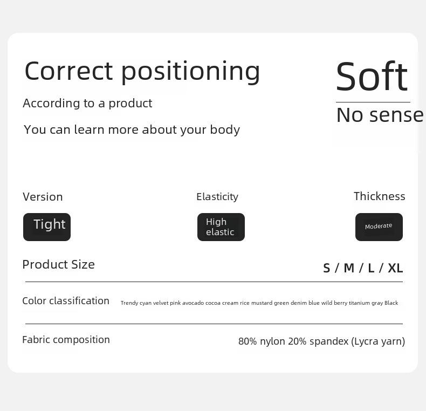
Task: Click You can learn more about your body
Action: pyautogui.click(x=132, y=129)
